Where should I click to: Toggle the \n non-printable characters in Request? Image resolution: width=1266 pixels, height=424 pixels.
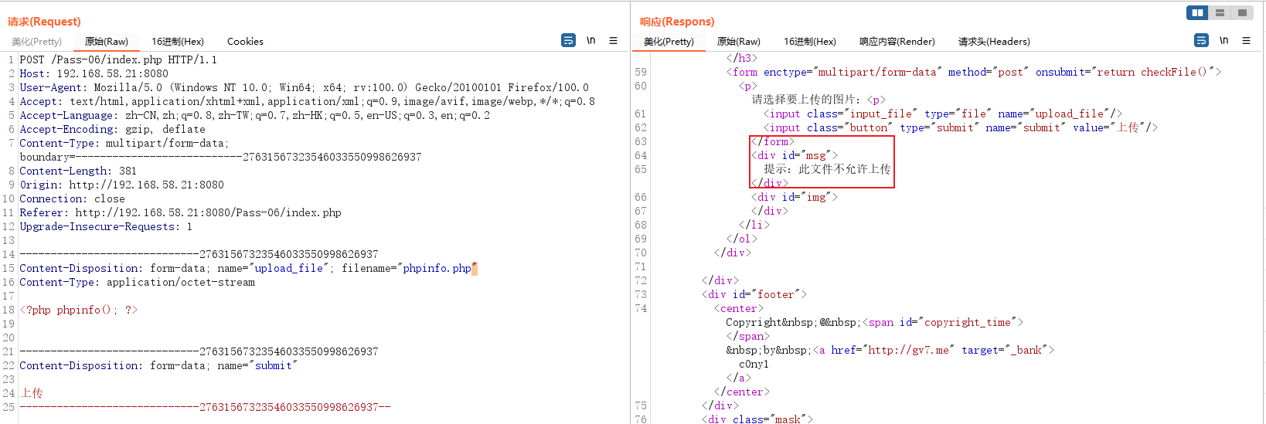pos(590,40)
